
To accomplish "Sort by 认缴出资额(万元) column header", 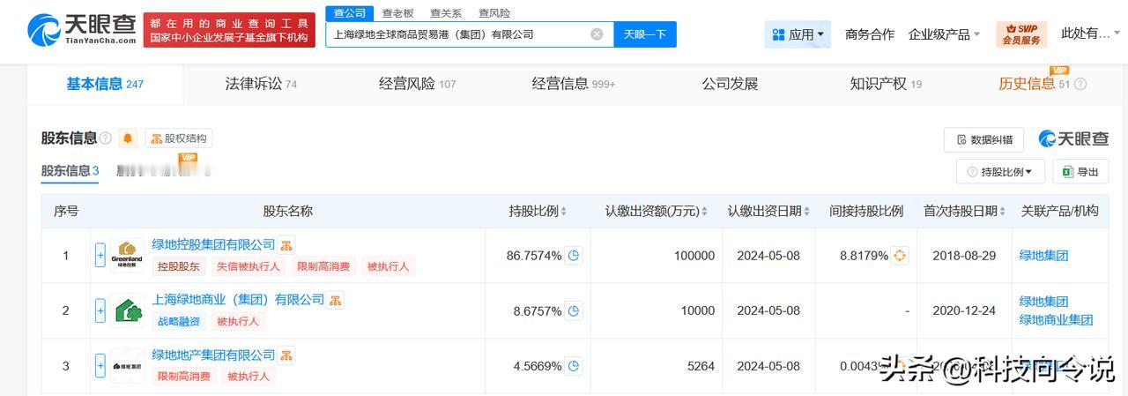I will pyautogui.click(x=657, y=211).
